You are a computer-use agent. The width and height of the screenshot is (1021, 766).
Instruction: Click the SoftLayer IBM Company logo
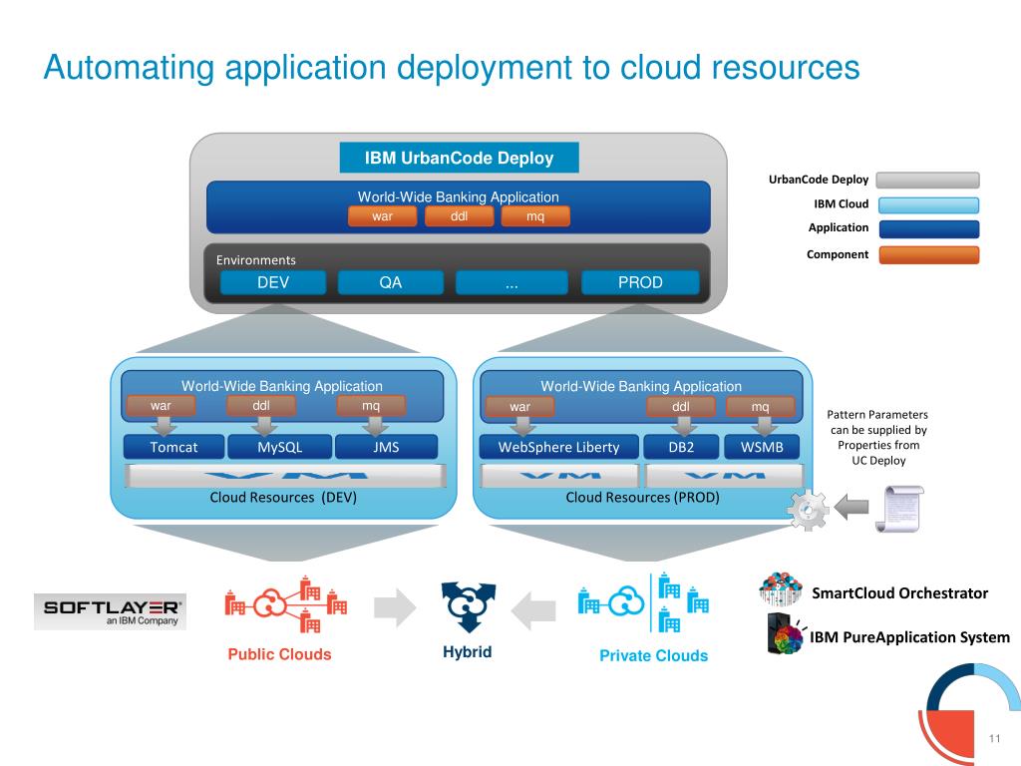(x=110, y=611)
